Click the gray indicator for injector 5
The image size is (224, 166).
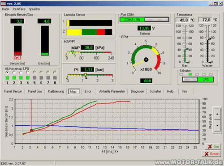[x=34, y=78]
